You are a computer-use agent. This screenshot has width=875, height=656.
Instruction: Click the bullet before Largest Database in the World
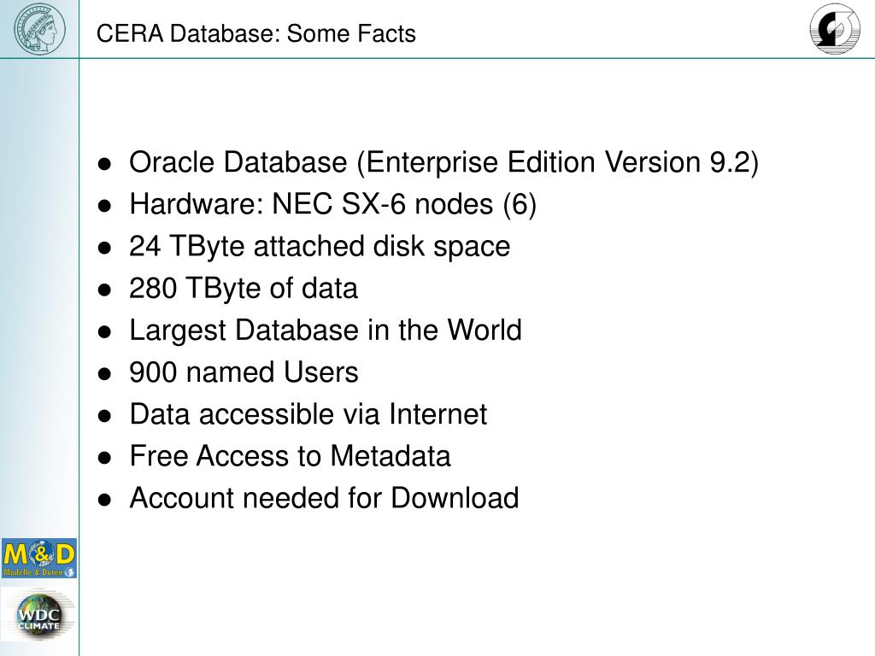[104, 332]
